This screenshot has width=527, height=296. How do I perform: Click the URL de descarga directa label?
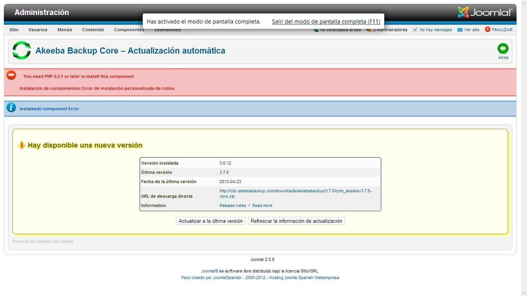[167, 196]
